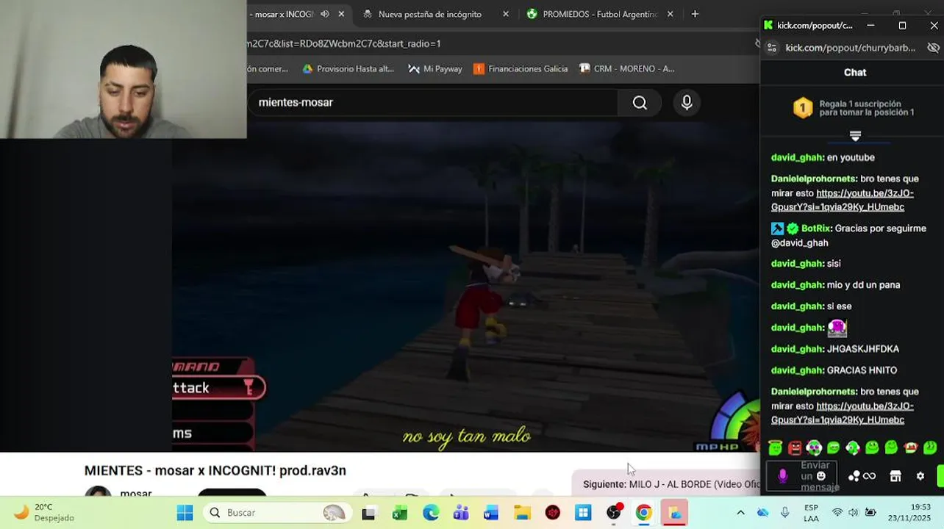Close the PROMIEDOS tab

point(670,14)
